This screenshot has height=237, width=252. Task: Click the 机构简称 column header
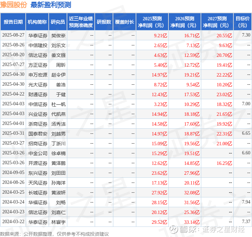37,22
